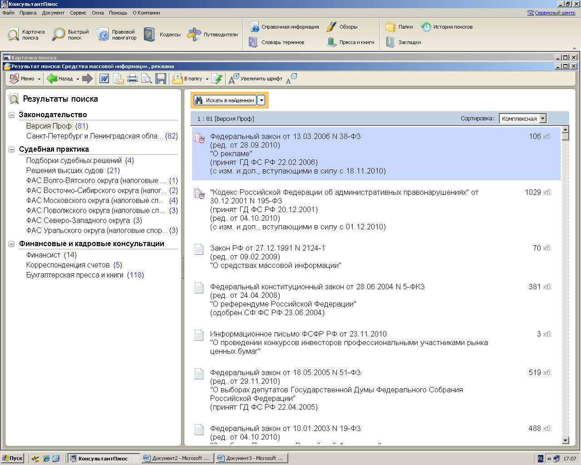Open the О Компании menu
Screen dimensions: 581x465
coord(146,13)
